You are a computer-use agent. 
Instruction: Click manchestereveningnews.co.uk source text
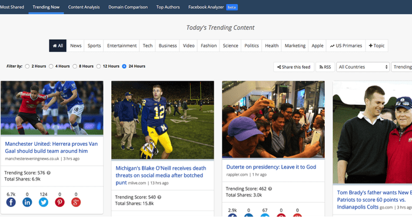(32, 159)
